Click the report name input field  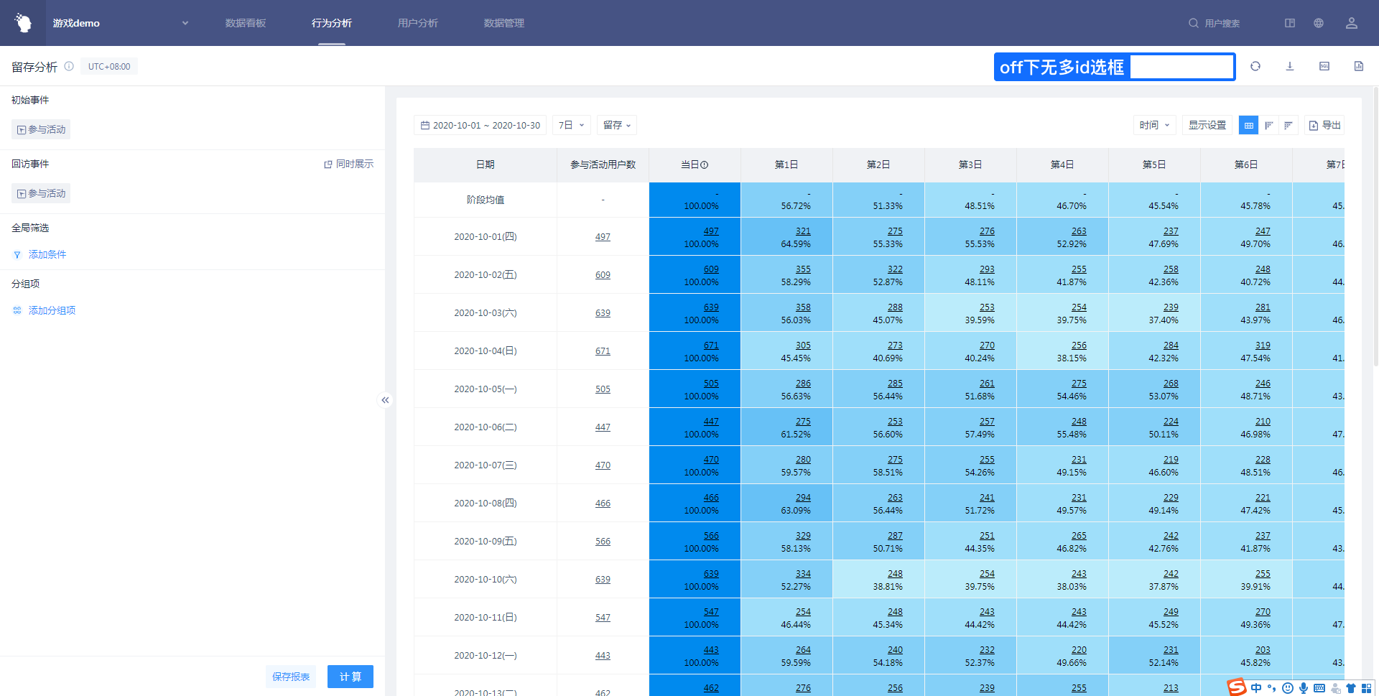pos(1181,67)
